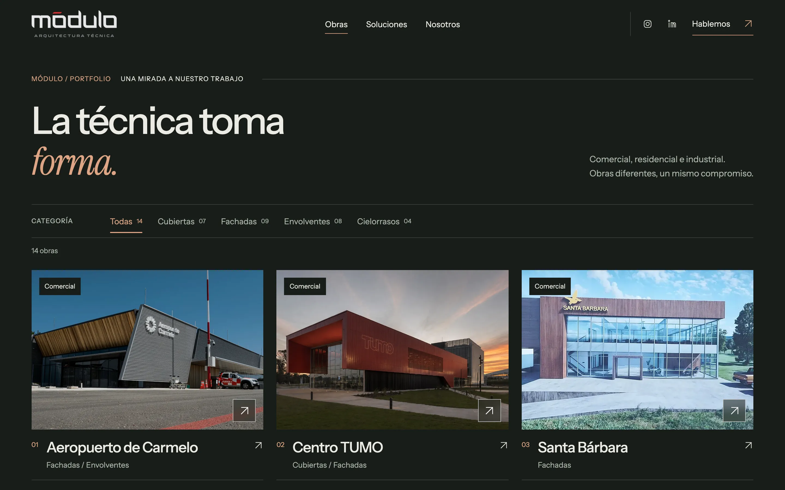
Task: Open the Santa Bárbara project title
Action: tap(582, 447)
